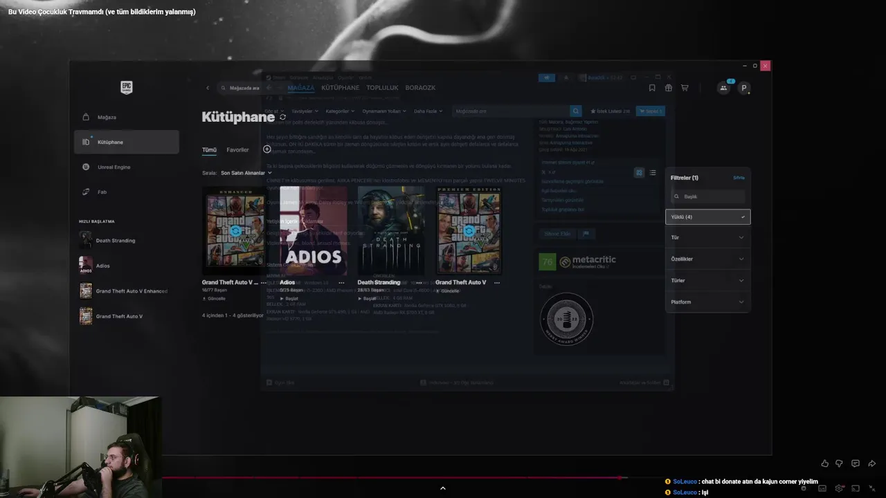Add a new collection with plus icon
Image resolution: width=886 pixels, height=498 pixels.
coord(267,149)
